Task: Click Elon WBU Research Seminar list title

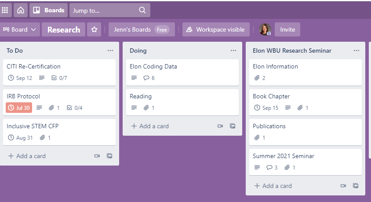Action: (292, 50)
